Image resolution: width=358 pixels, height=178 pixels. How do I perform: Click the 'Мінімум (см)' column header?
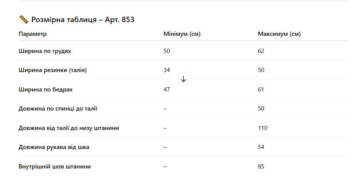pyautogui.click(x=182, y=34)
